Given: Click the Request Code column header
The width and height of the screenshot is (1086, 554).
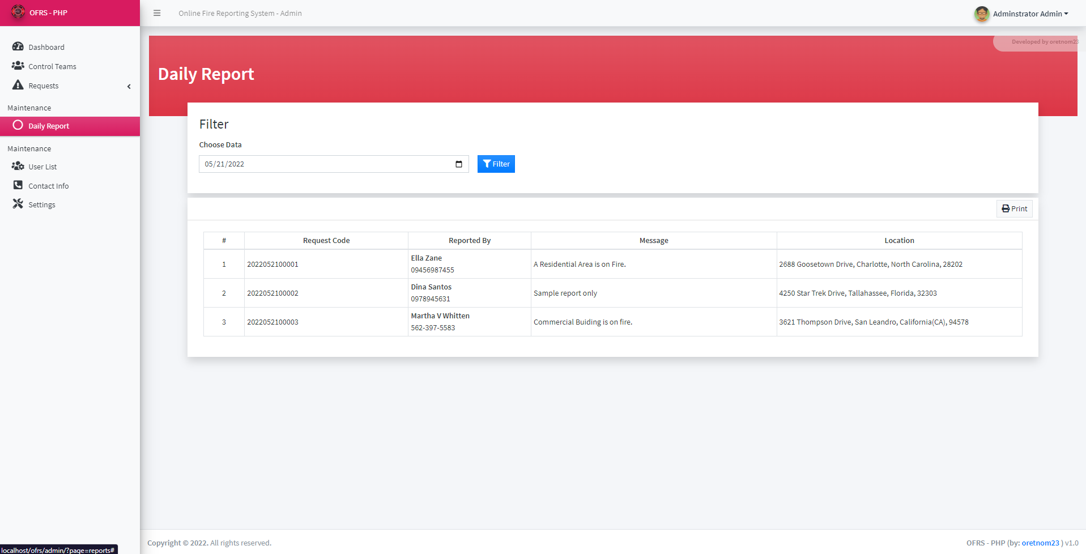Looking at the screenshot, I should [x=326, y=240].
